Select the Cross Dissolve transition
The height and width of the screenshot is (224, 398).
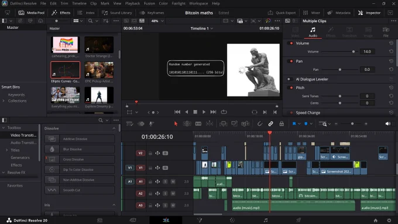pos(80,160)
